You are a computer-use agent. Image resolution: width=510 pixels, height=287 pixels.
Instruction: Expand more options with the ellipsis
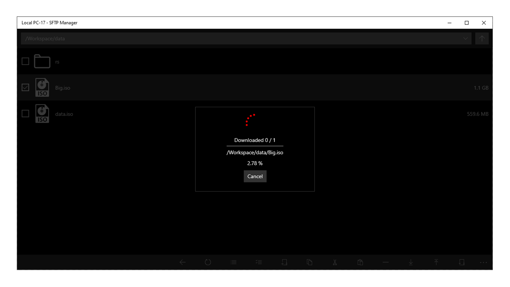[483, 262]
